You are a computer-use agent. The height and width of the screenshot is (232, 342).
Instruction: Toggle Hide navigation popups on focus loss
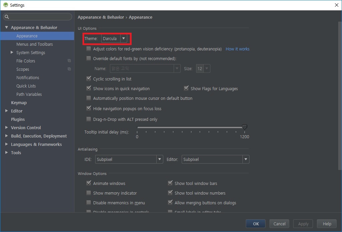tap(89, 108)
